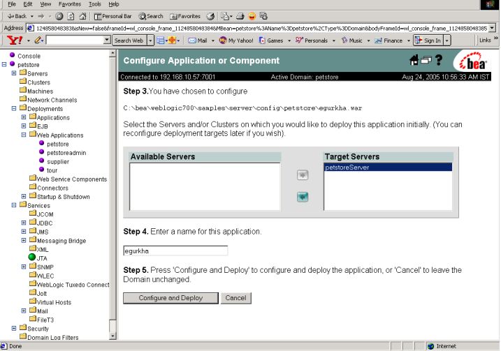Click the Available Servers list box
This screenshot has width=501, height=351.
(205, 187)
